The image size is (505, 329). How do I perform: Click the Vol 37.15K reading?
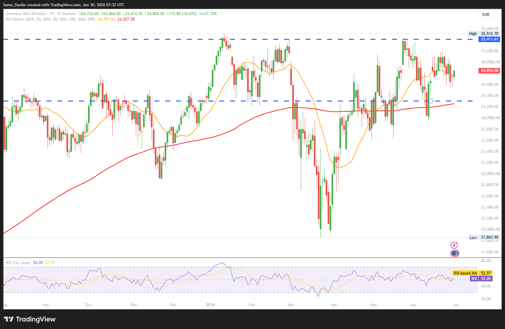(208, 14)
